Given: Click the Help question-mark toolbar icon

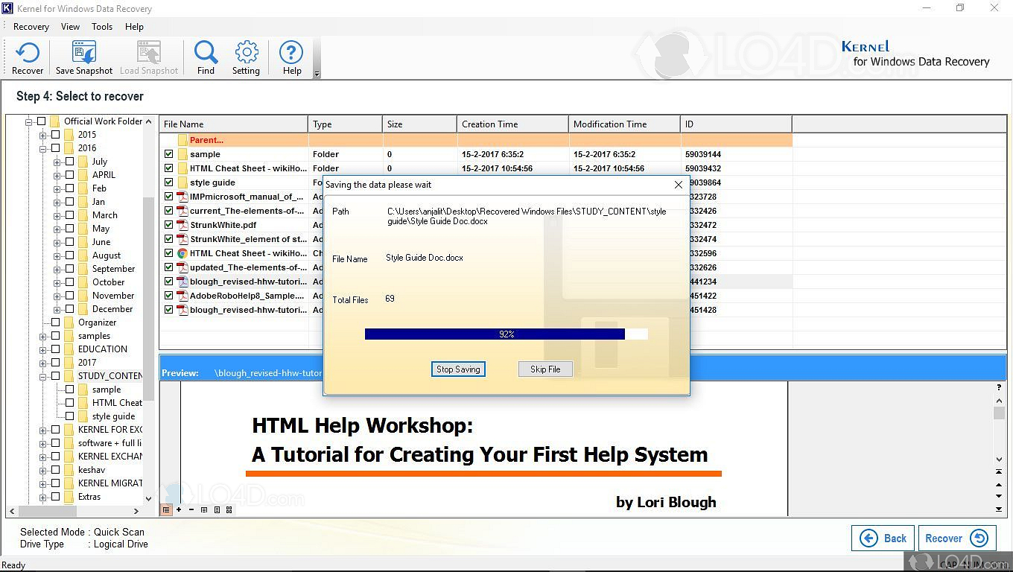Looking at the screenshot, I should [291, 58].
